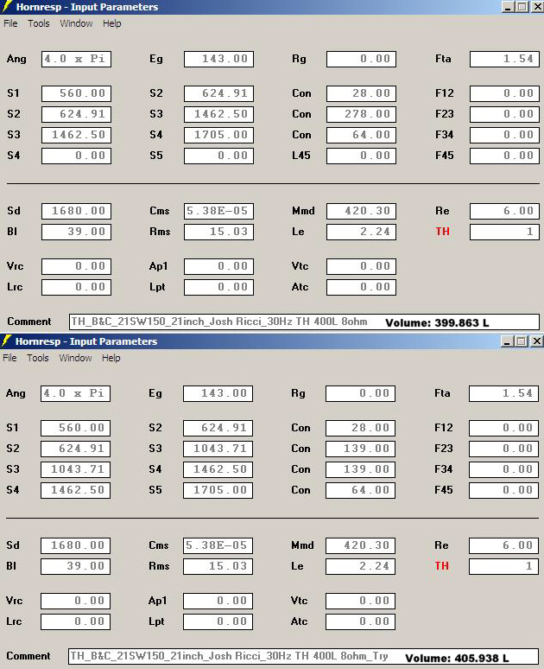The width and height of the screenshot is (544, 669).
Task: Select S3 field 1043.71 in bottom window's second column
Action: click(218, 449)
